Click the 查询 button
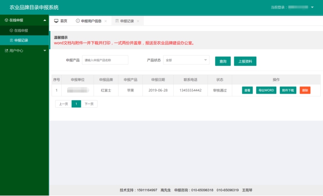Image resolution: width=323 pixels, height=196 pixels. coord(223,61)
